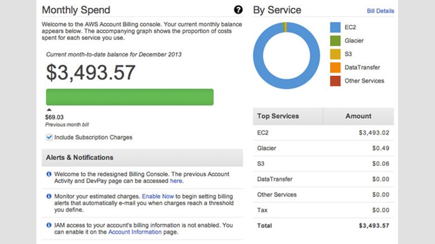The width and height of the screenshot is (435, 244).
Task: Click the S3 row in Top Services table
Action: click(x=323, y=164)
